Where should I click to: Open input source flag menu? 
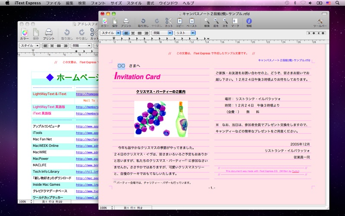click(x=329, y=3)
